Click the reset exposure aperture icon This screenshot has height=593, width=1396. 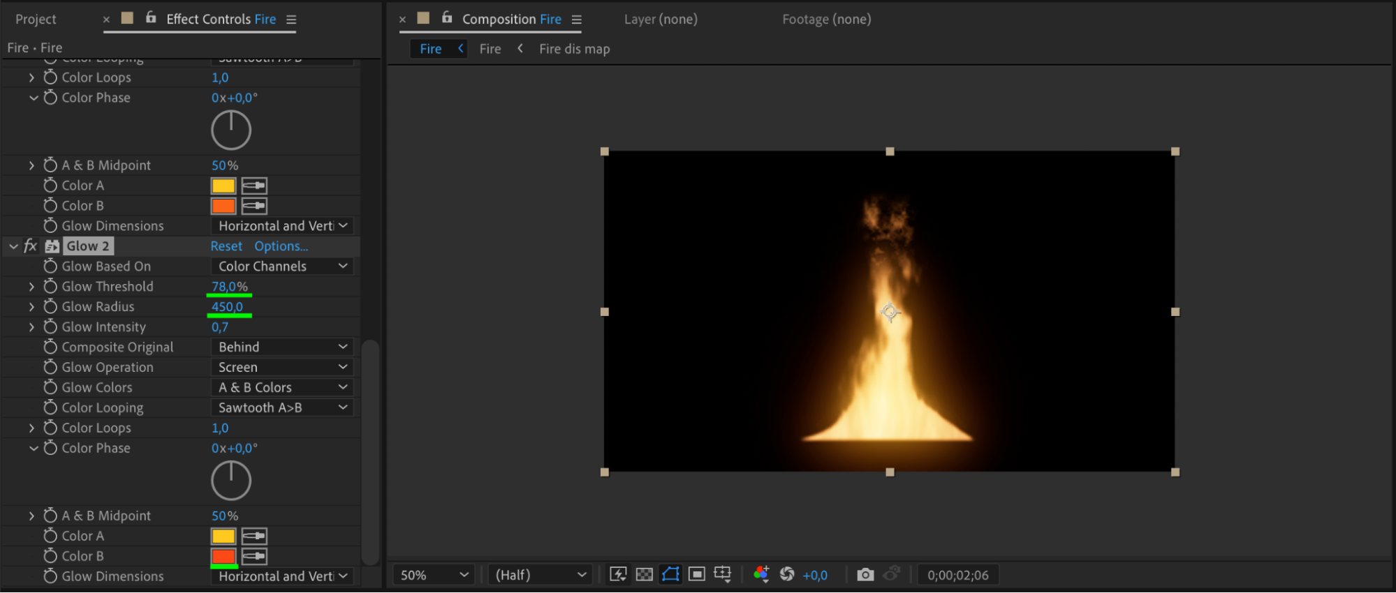coord(787,574)
